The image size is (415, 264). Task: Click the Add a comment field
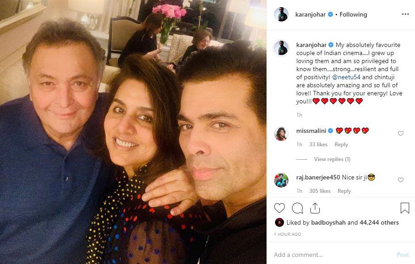pos(334,255)
